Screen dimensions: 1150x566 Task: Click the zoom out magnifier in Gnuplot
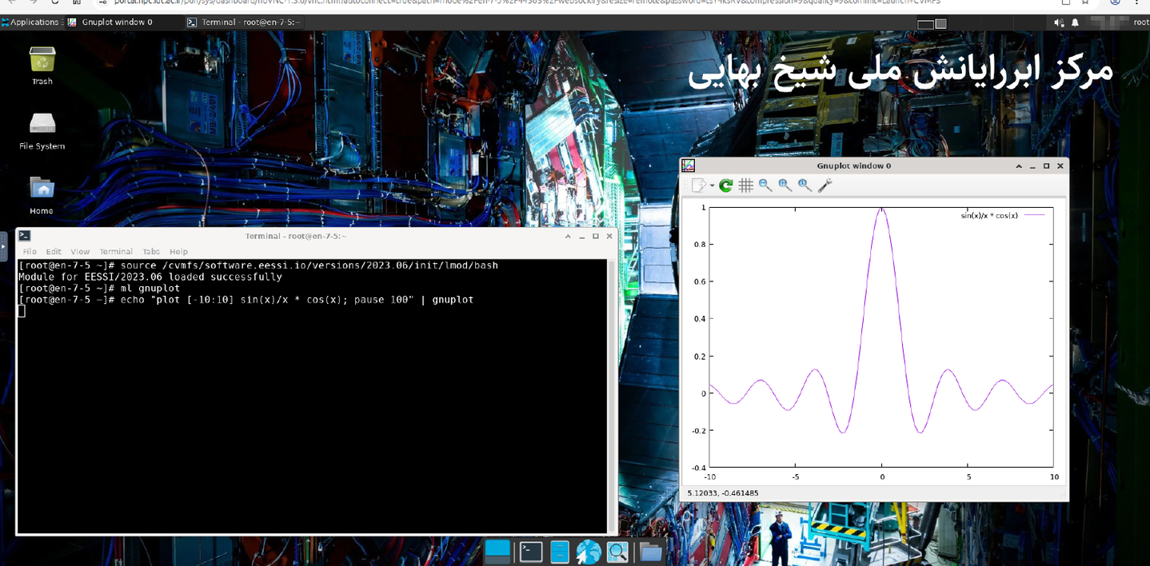click(765, 185)
